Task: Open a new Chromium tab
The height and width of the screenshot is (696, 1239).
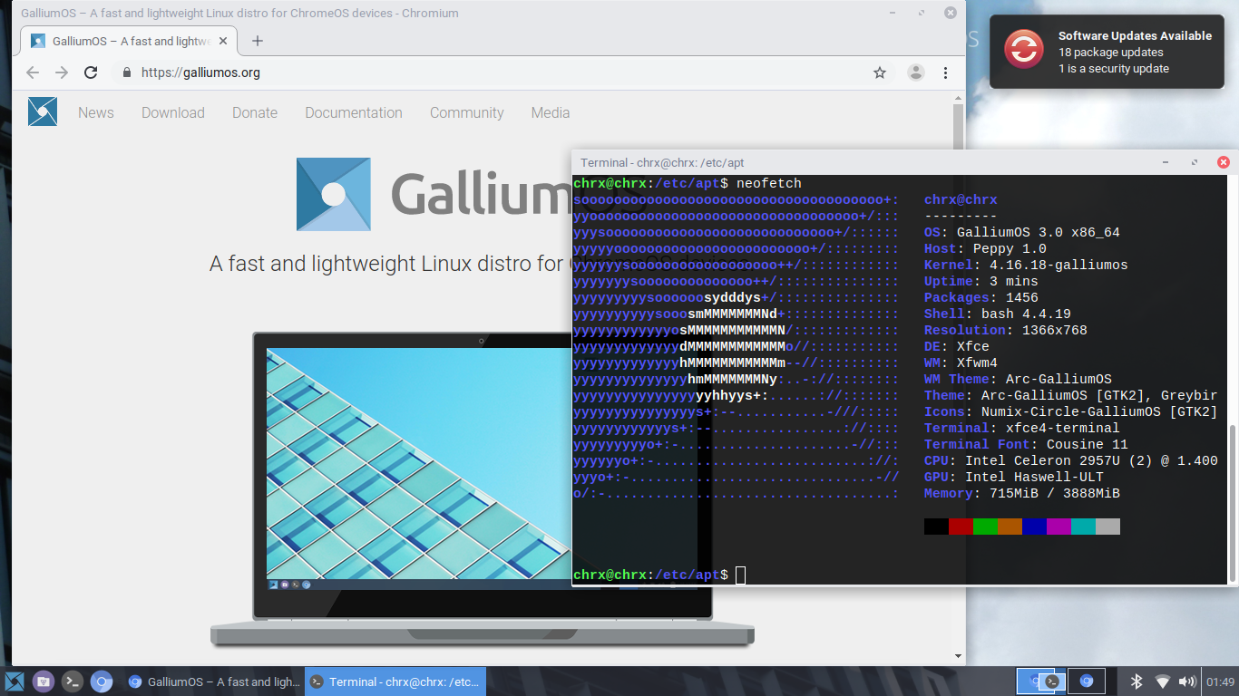Action: tap(258, 41)
